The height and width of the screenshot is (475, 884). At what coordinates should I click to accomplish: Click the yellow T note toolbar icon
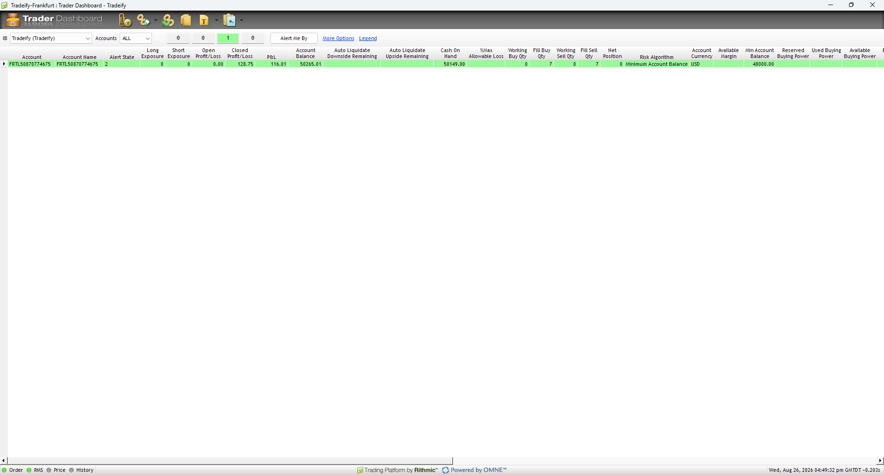point(204,20)
